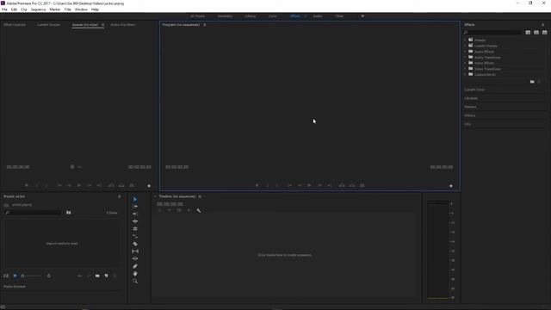This screenshot has height=310, width=551.
Task: Select the Razor tool
Action: [135, 244]
